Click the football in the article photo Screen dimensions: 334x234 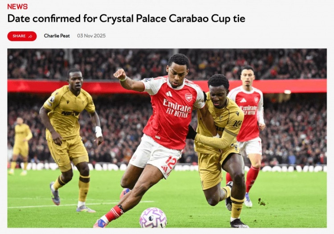click(153, 218)
